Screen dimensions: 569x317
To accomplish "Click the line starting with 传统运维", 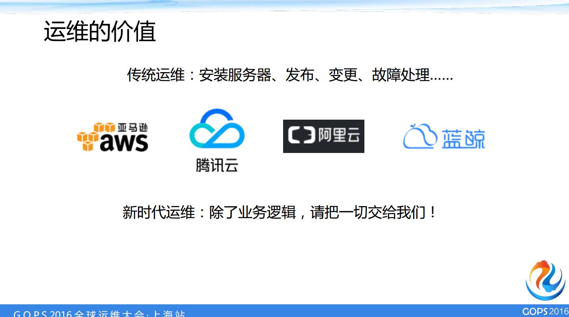I will pos(290,75).
